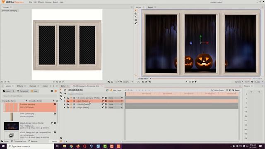This screenshot has height=149, width=265.
Task: Toggle lock on 3 window pane layer
Action: tap(68, 98)
